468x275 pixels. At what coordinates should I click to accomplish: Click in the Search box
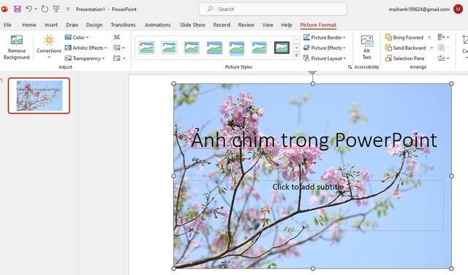point(273,9)
